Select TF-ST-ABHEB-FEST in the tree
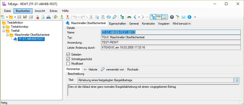Image resolution: width=244 pixels, height=105 pixels. (x=31, y=39)
